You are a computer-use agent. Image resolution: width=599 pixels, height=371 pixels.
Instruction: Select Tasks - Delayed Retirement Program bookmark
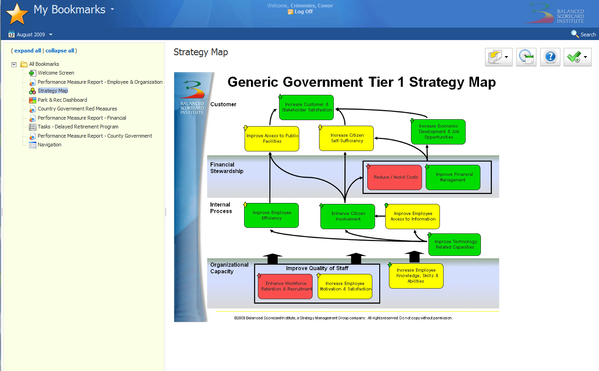(x=78, y=127)
